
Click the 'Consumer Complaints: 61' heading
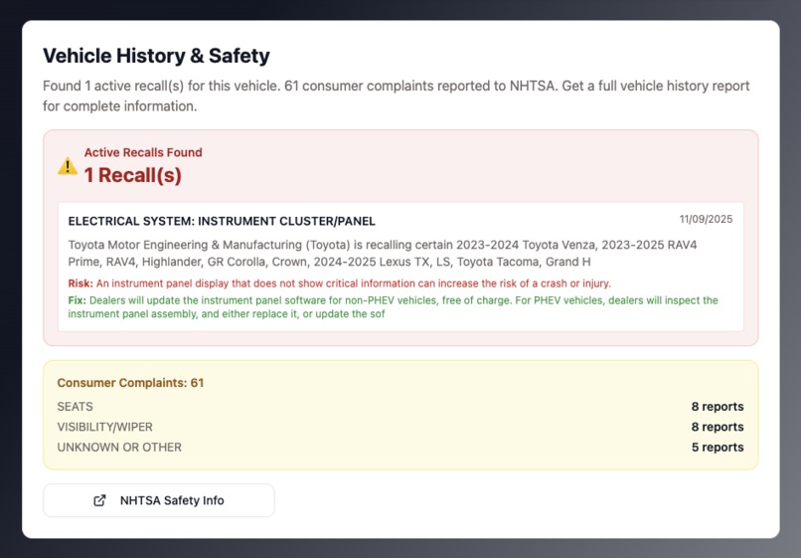pos(130,383)
